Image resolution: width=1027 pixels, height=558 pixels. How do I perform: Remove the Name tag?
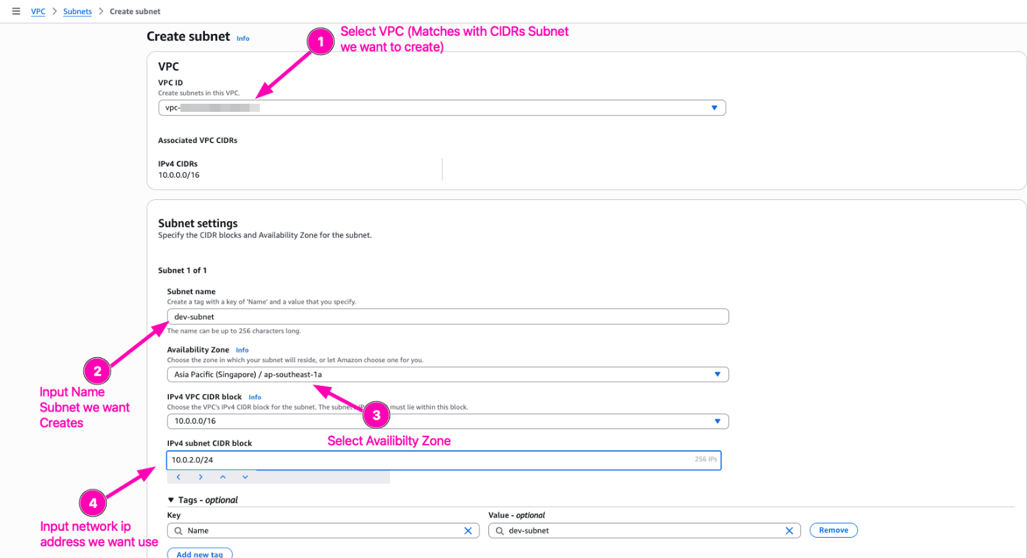(833, 530)
